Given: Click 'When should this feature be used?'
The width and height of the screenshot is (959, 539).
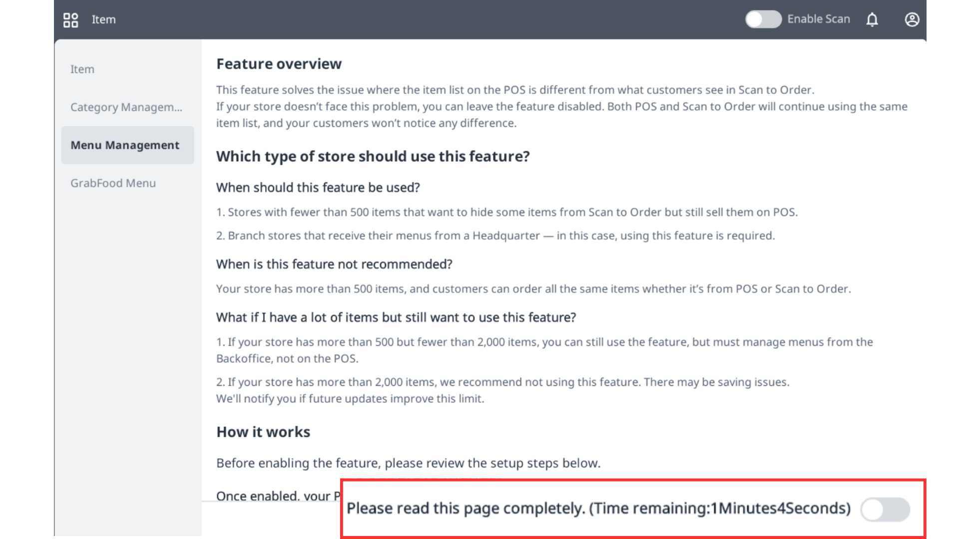Looking at the screenshot, I should pyautogui.click(x=318, y=188).
